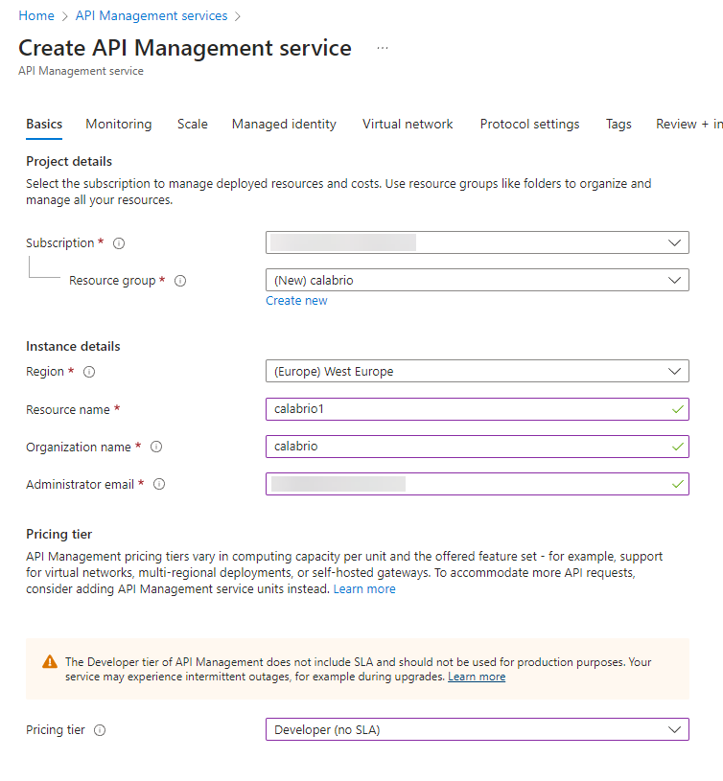Click the orange warning triangle icon
Viewport: 723px width, 781px height.
click(x=50, y=662)
